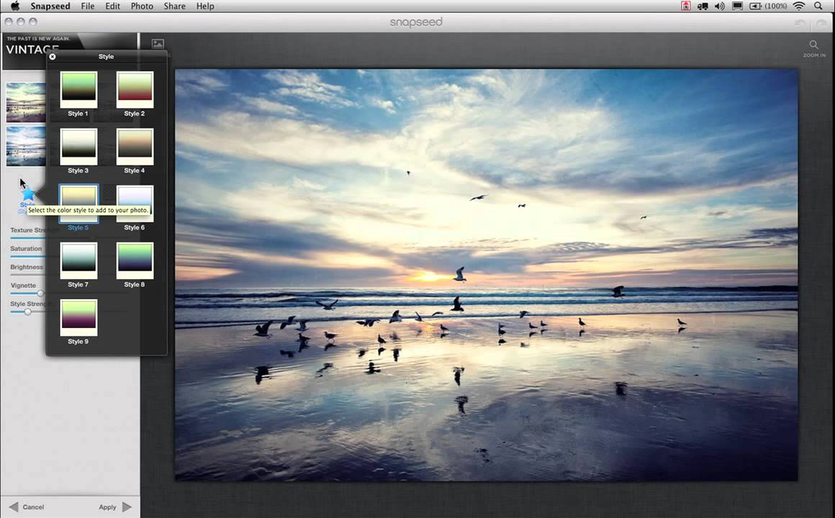The image size is (835, 518).
Task: Click the undo arrow in title bar
Action: 800,23
